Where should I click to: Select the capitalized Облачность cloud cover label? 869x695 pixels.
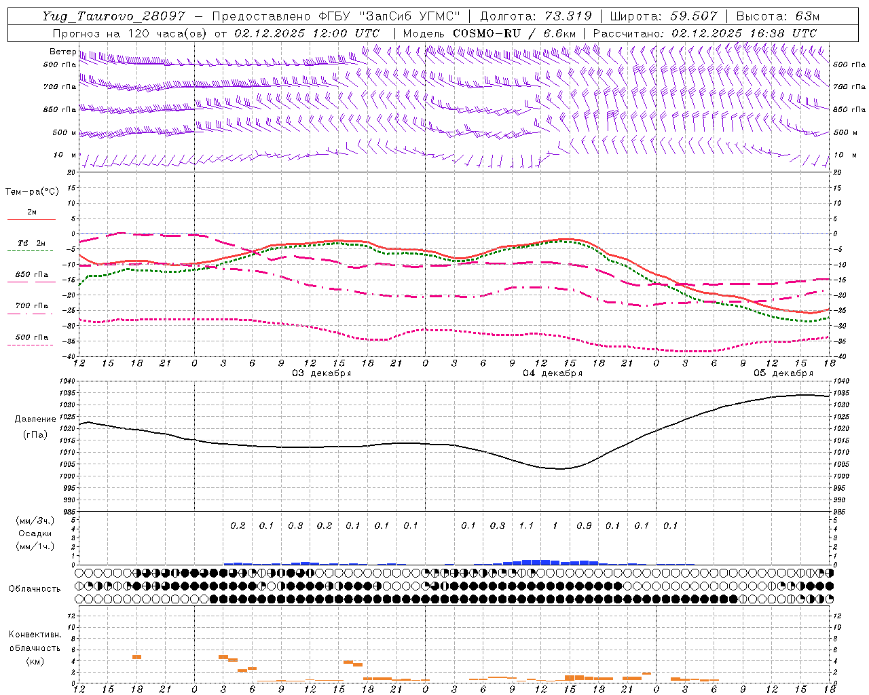pyautogui.click(x=35, y=589)
